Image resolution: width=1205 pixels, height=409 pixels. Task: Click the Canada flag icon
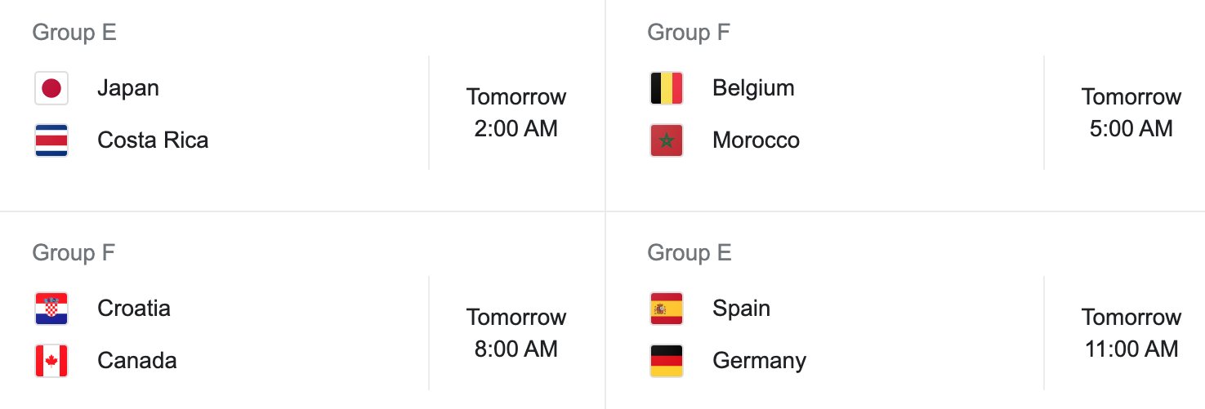point(51,361)
